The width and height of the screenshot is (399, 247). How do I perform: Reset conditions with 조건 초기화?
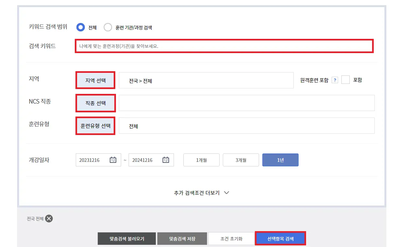tap(231, 239)
